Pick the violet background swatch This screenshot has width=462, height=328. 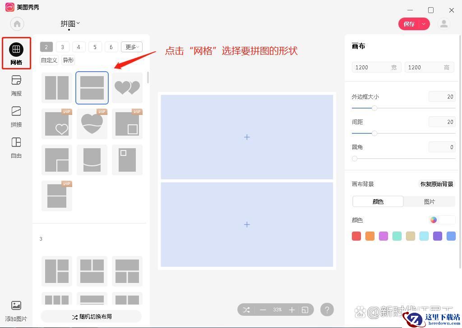(438, 236)
